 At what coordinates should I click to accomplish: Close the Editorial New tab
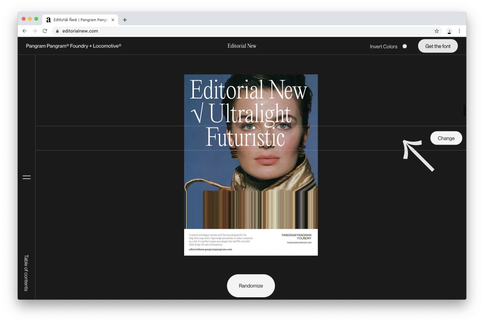tap(113, 20)
